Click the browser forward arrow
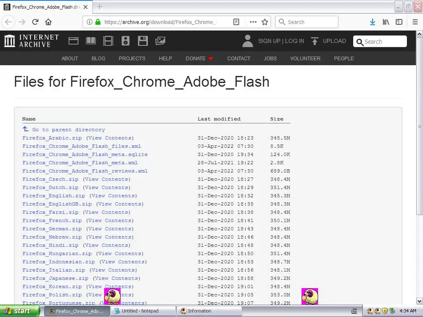Screen dimensions: 423x317 coord(22,22)
